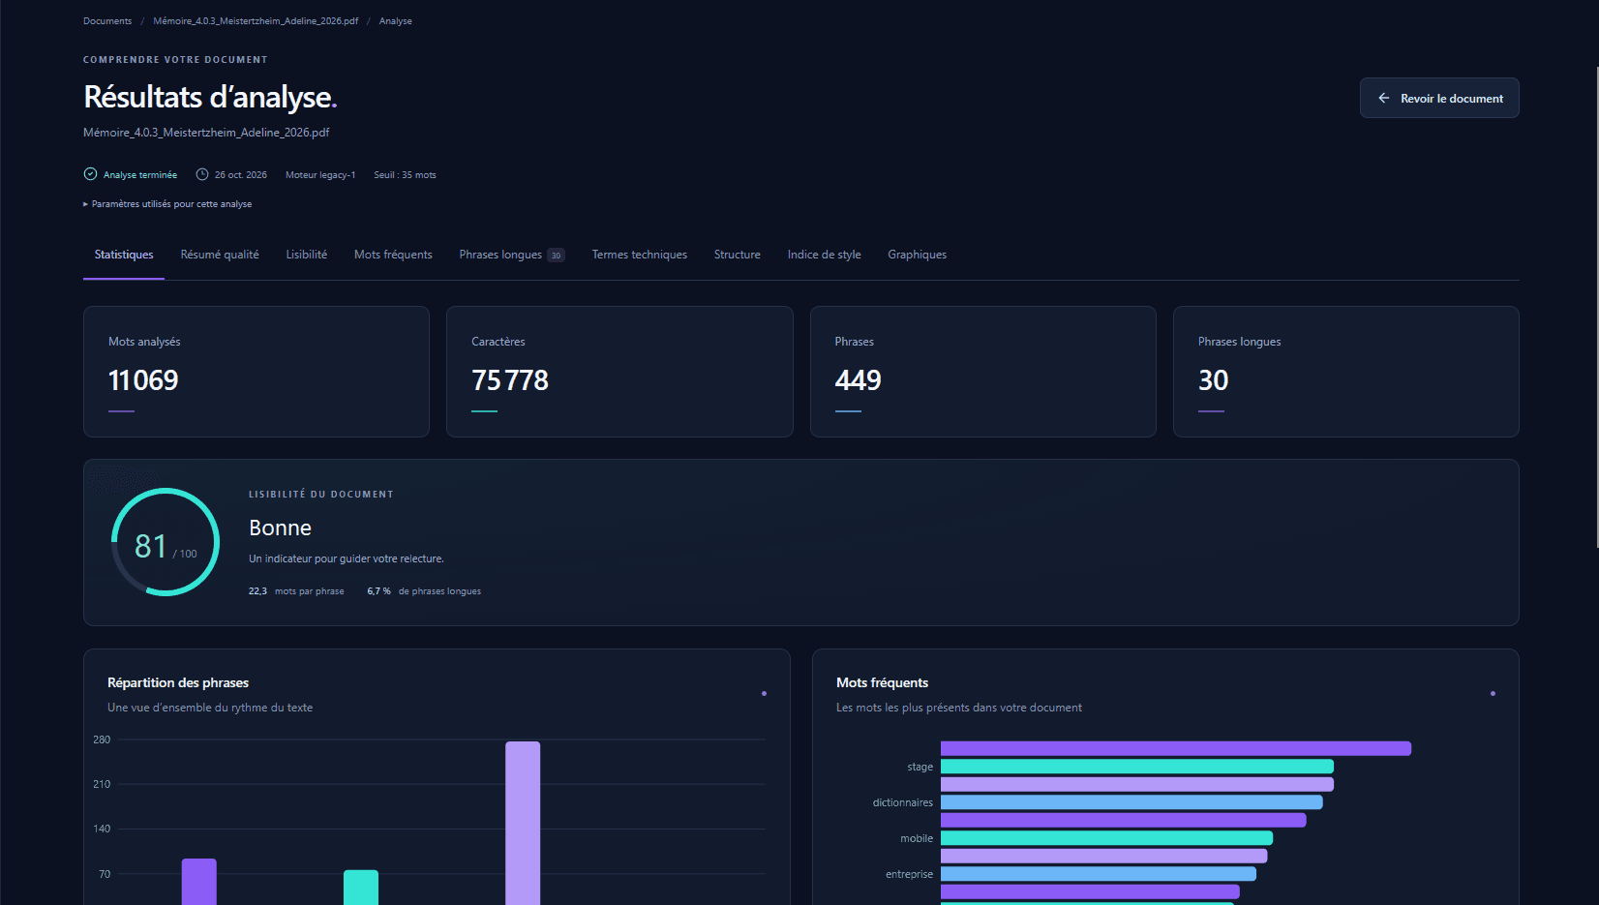Select the Phrases 449 stat card

(x=983, y=372)
